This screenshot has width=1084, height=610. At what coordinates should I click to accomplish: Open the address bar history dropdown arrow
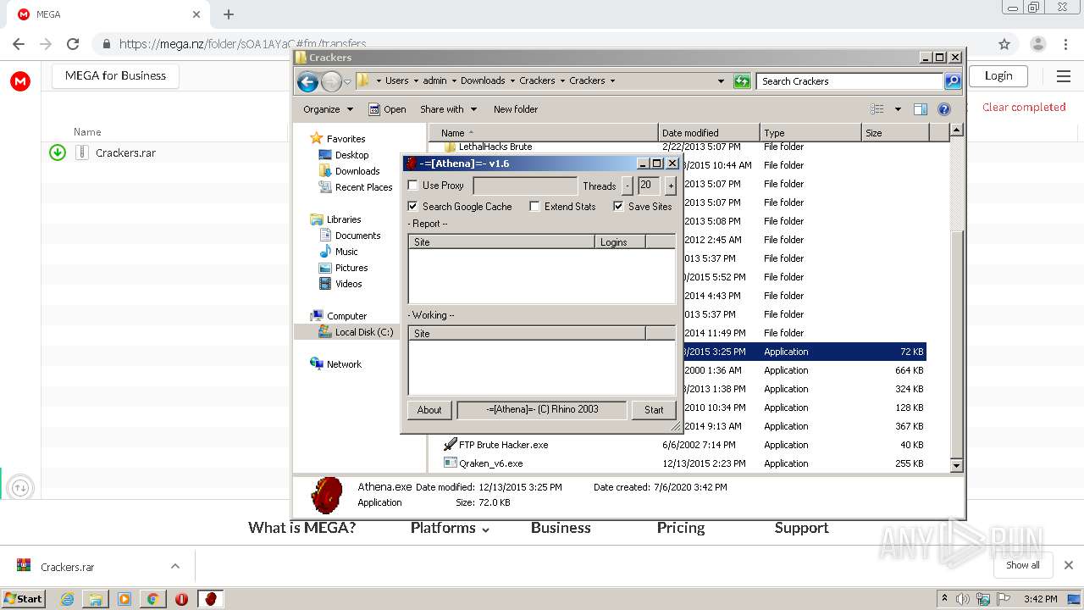[721, 81]
